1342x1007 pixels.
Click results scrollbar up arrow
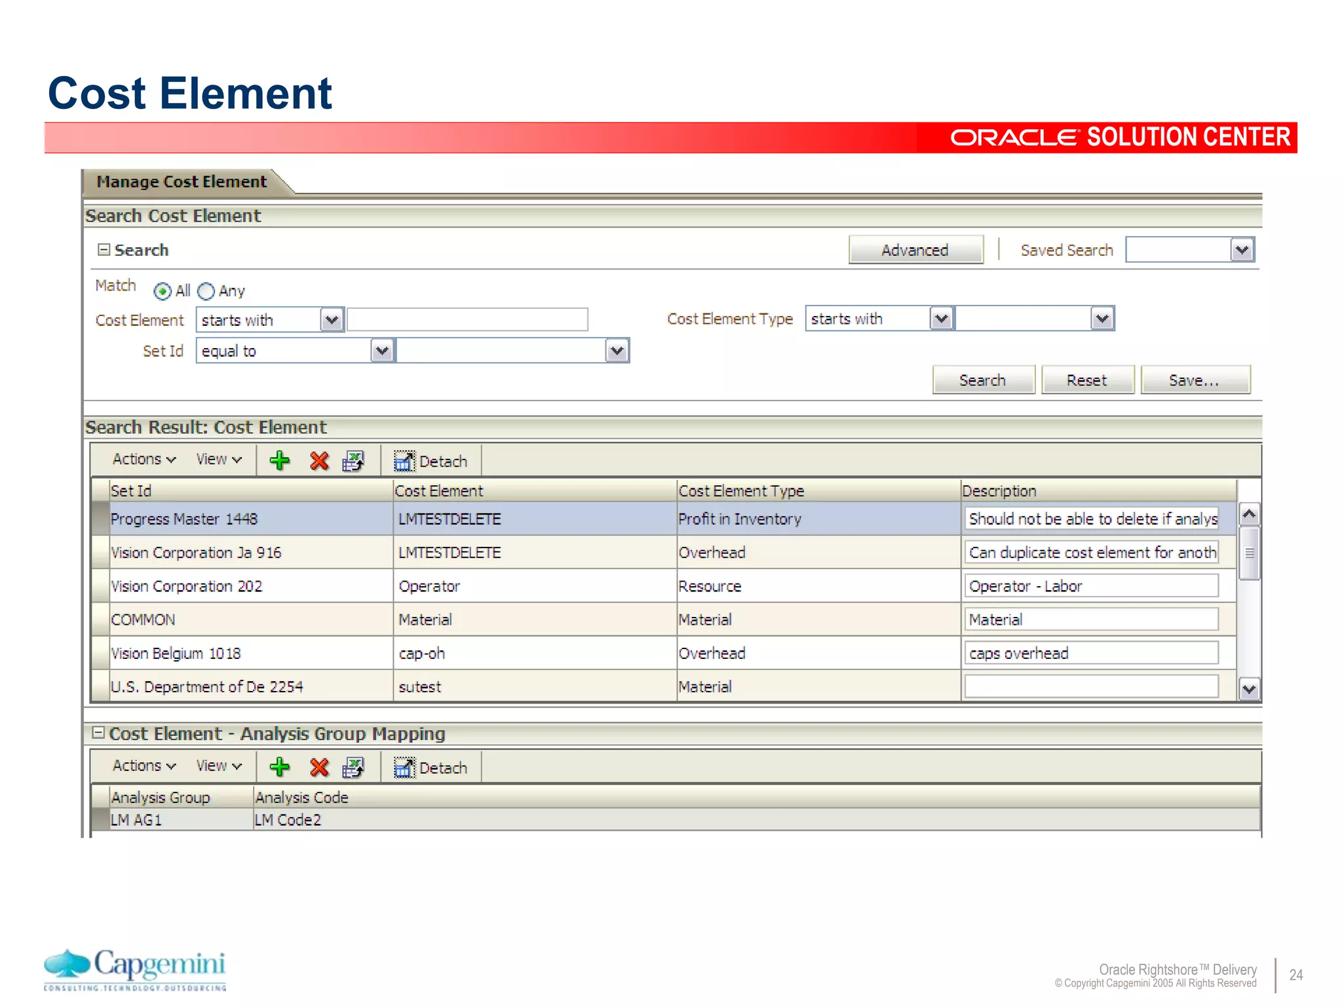point(1249,515)
